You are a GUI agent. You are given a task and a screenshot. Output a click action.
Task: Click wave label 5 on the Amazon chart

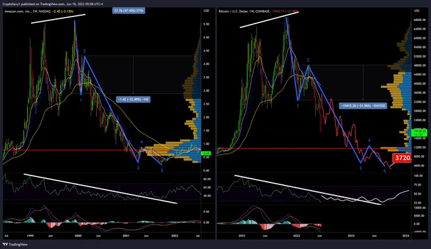[162, 170]
